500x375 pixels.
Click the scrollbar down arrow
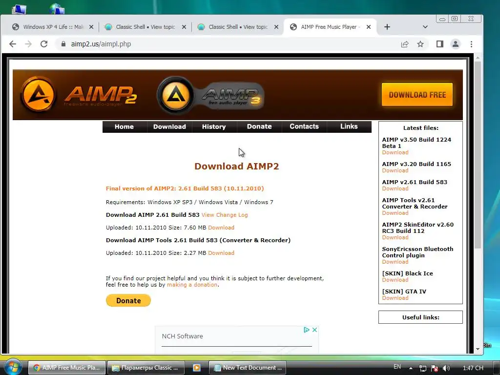pyautogui.click(x=478, y=349)
